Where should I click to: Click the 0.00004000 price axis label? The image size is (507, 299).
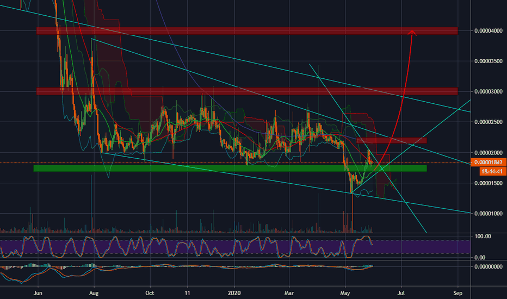click(x=489, y=30)
